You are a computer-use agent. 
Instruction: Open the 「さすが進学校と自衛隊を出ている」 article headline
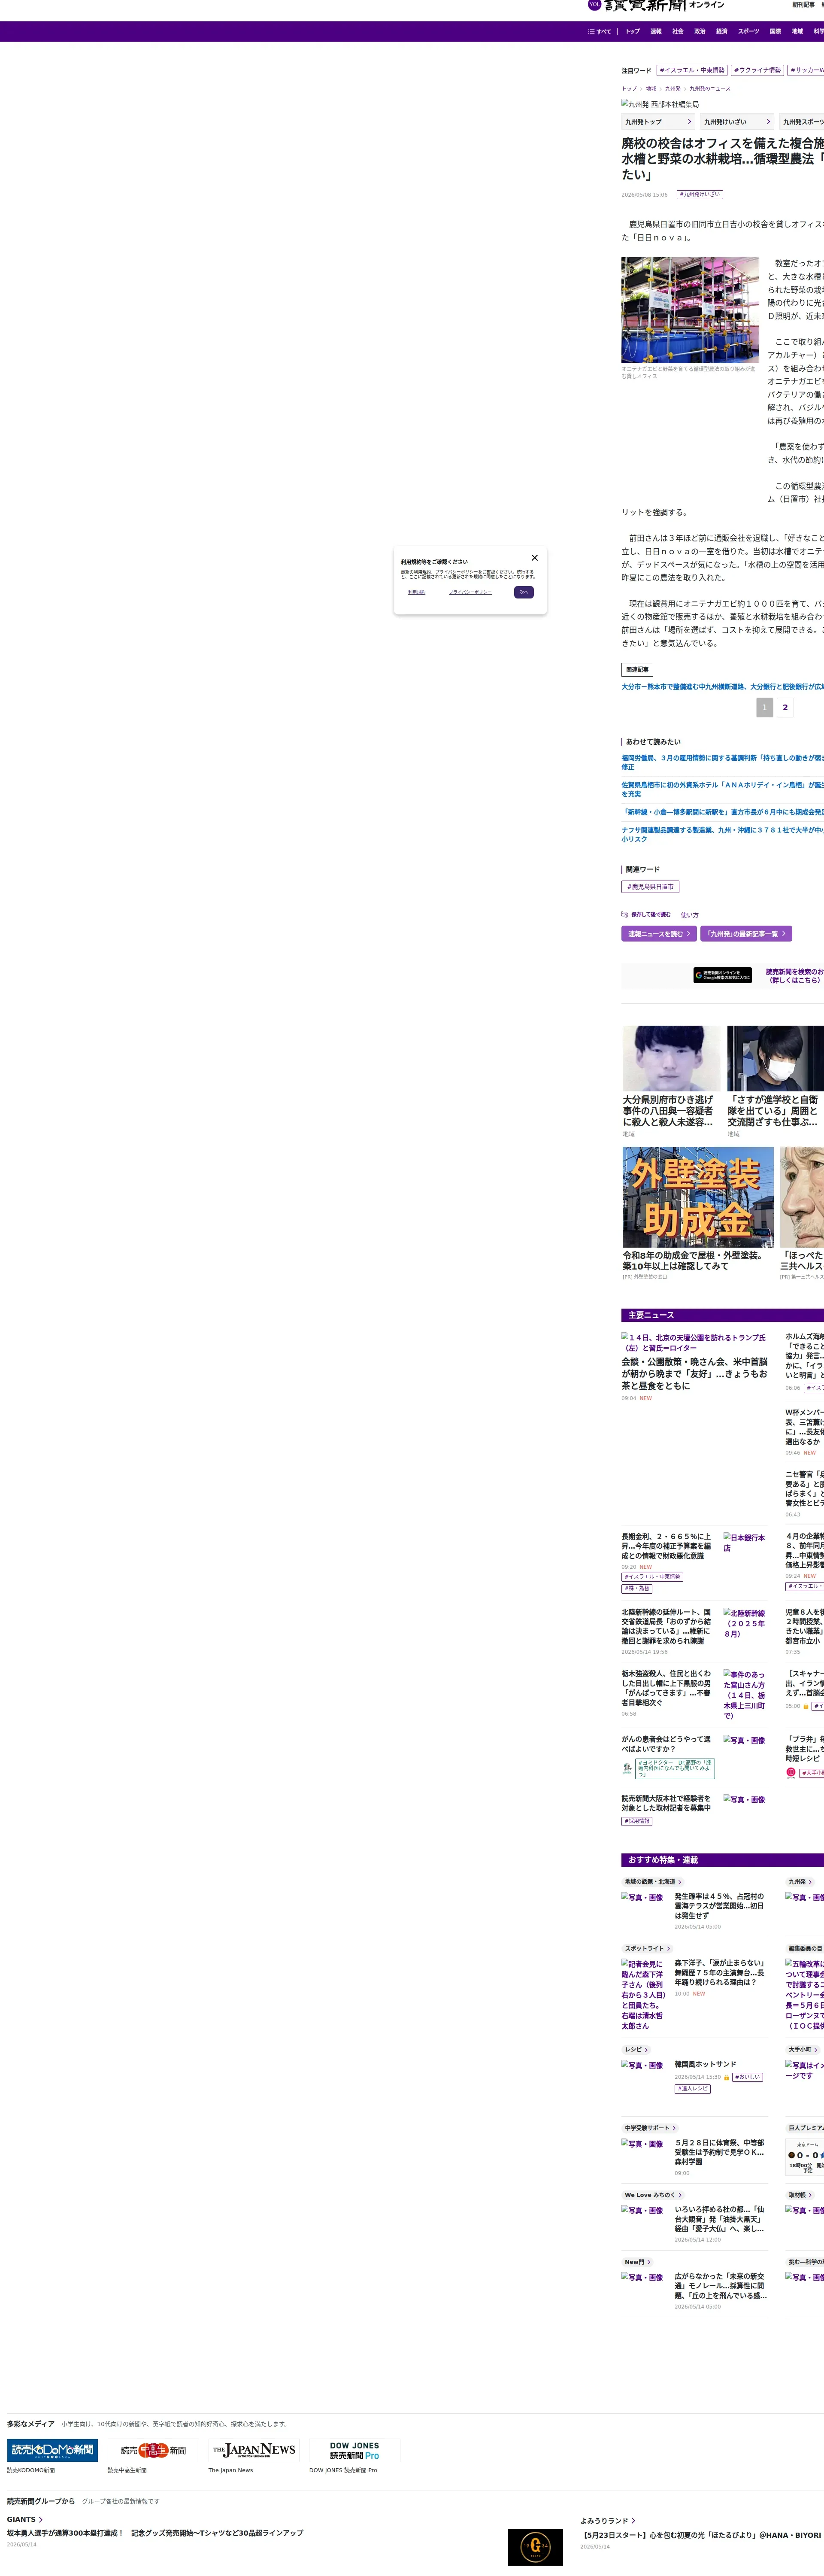click(x=774, y=1111)
